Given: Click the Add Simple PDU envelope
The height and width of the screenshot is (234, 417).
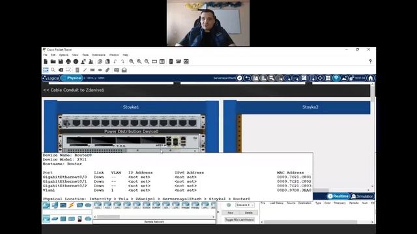Looking at the screenshot, I should [x=117, y=70].
